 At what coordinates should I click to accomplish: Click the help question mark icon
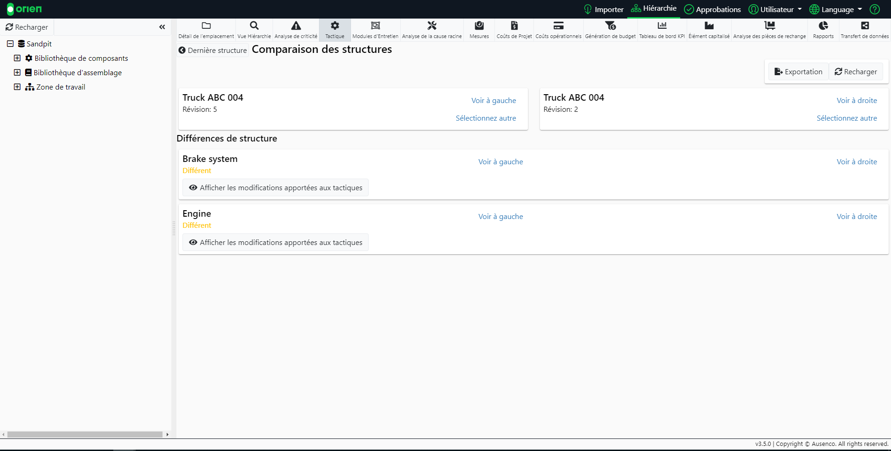click(x=875, y=9)
